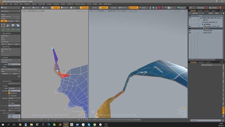The width and height of the screenshot is (225, 127).
Task: Select the UV relax tool icon in left panel
Action: [x=3, y=25]
